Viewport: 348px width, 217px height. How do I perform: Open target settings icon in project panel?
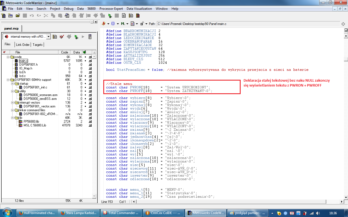[55, 37]
